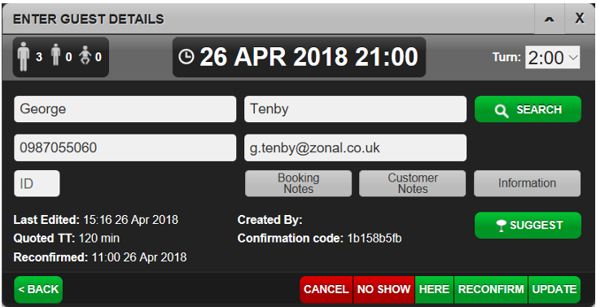
Task: Go back with the Back button
Action: pos(38,290)
